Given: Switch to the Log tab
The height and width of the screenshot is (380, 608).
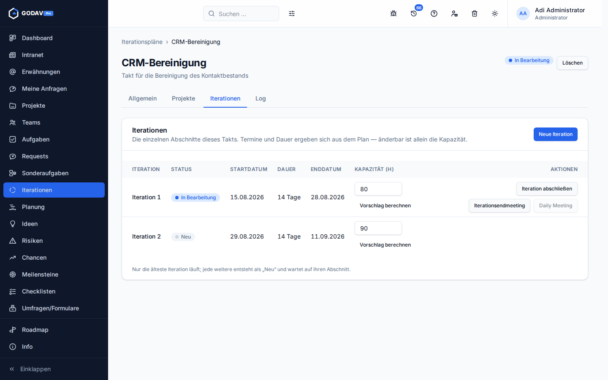Looking at the screenshot, I should point(261,98).
